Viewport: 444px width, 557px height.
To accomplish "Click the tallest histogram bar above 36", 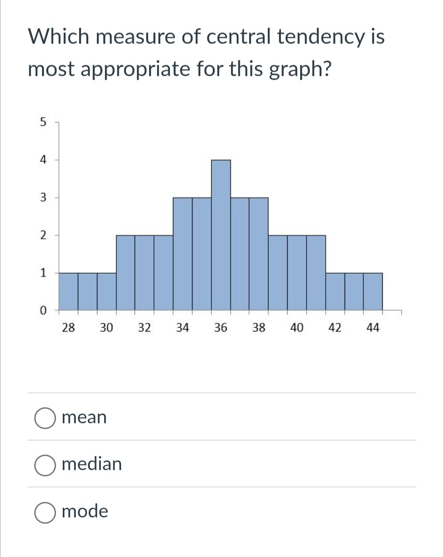I will click(x=221, y=232).
